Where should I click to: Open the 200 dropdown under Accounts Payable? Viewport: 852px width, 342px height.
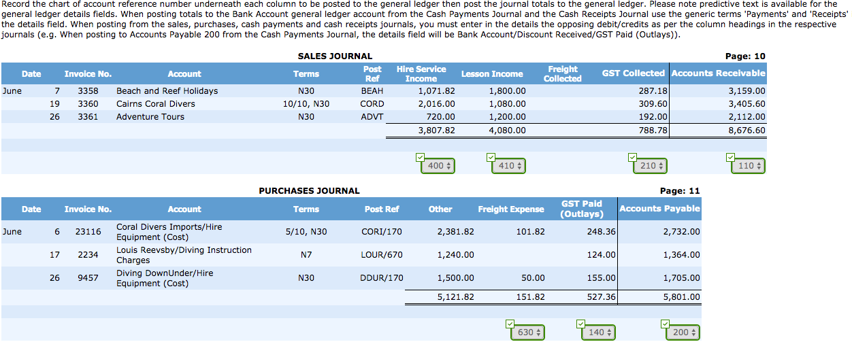[x=683, y=333]
